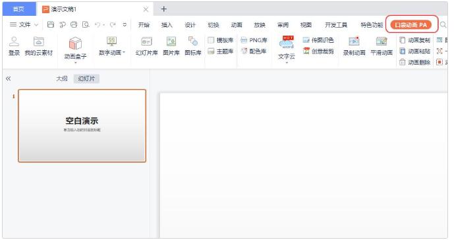Switch to the 视图 ribbon tab

[x=306, y=25]
